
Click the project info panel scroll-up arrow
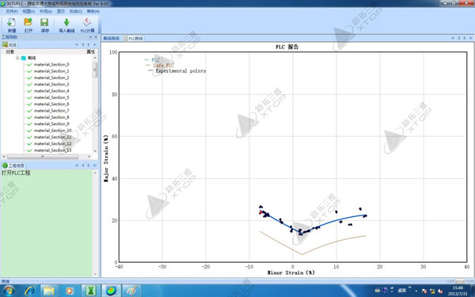tap(95, 173)
